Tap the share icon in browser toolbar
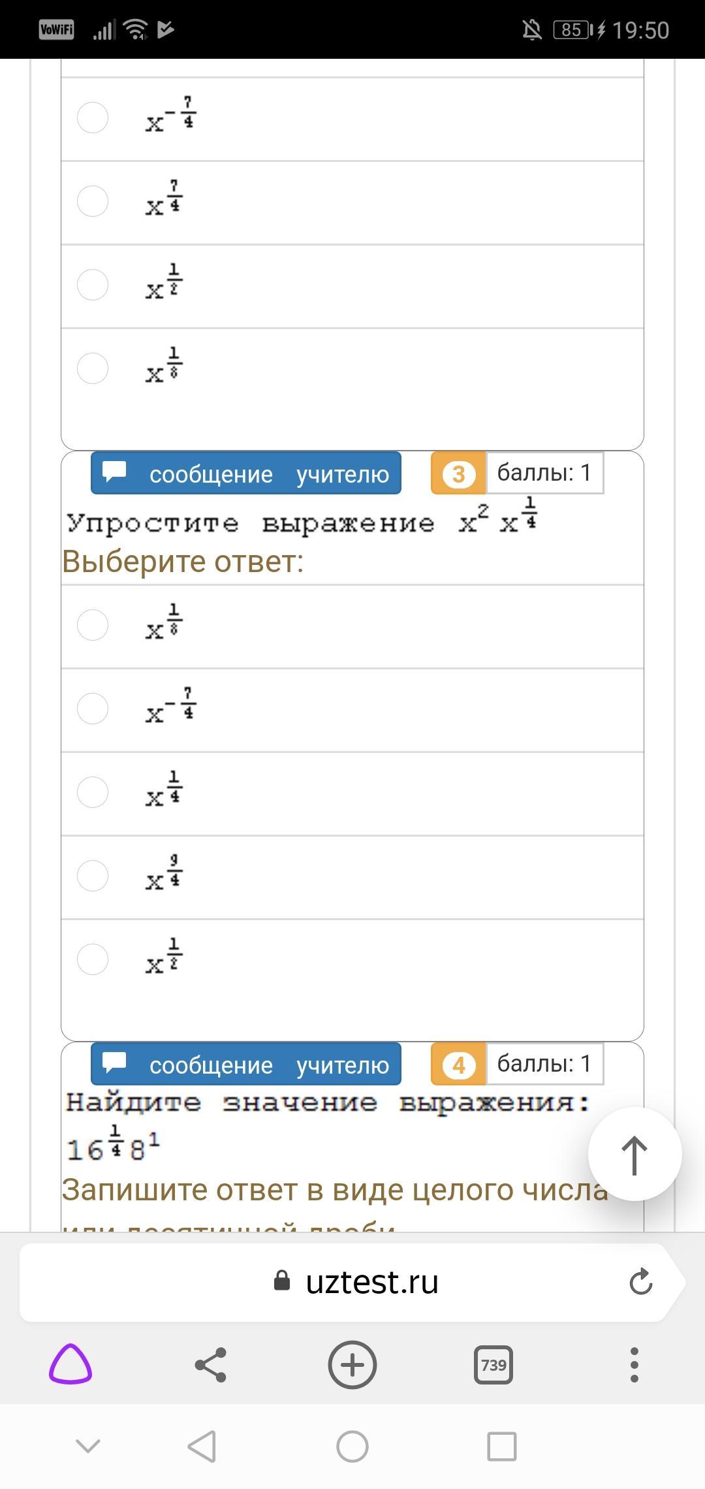Image resolution: width=705 pixels, height=1489 pixels. [211, 1364]
